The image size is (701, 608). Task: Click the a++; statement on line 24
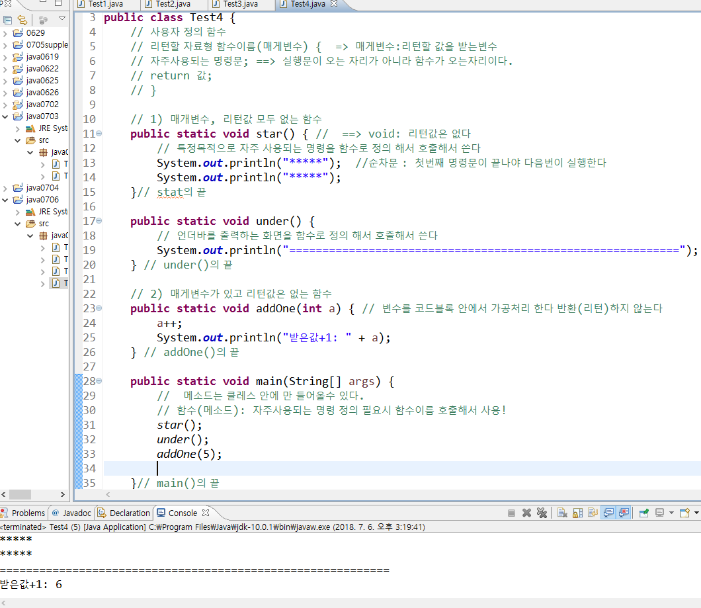[169, 324]
